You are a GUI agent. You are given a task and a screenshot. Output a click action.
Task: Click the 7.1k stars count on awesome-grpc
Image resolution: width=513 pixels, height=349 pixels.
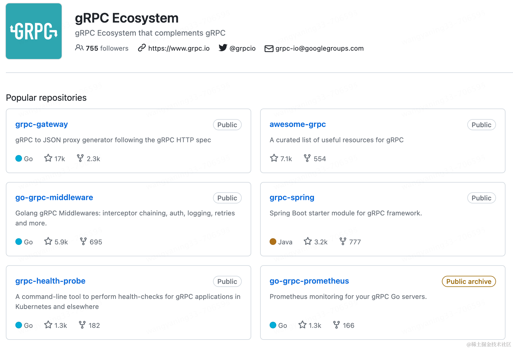coord(286,159)
